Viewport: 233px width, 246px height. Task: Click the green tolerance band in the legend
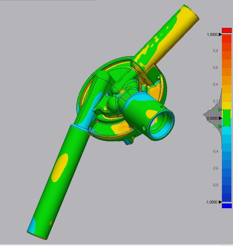(x=227, y=118)
